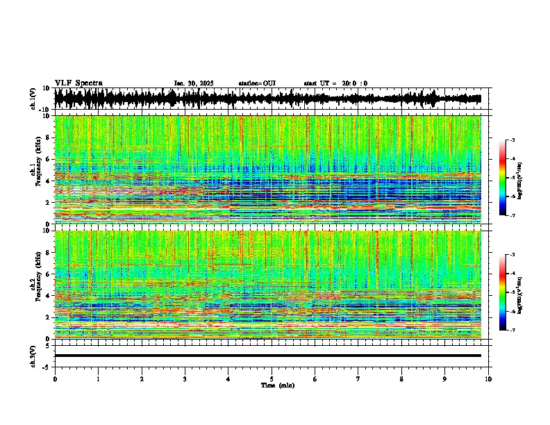Click time-axis tick label "6"
Viewport: 550px width, 425px height.
coord(315,379)
